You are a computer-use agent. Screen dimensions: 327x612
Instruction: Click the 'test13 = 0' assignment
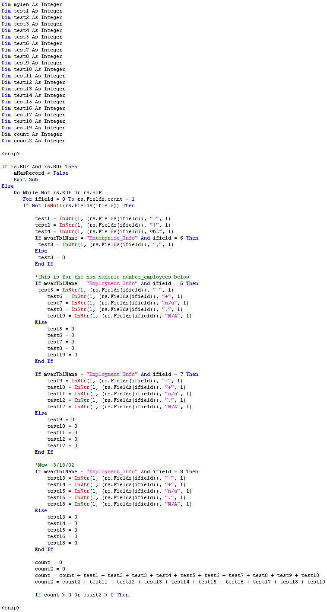coord(62,517)
